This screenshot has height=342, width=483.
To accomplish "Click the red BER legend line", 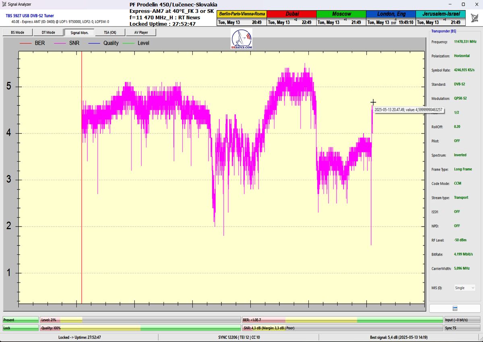I will pos(25,43).
